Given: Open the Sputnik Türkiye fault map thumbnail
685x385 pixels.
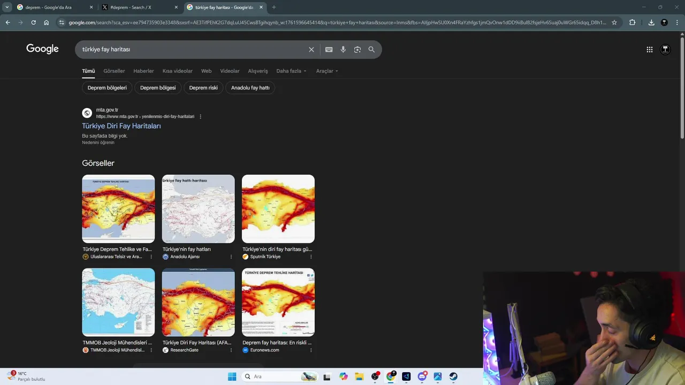Looking at the screenshot, I should 278,209.
